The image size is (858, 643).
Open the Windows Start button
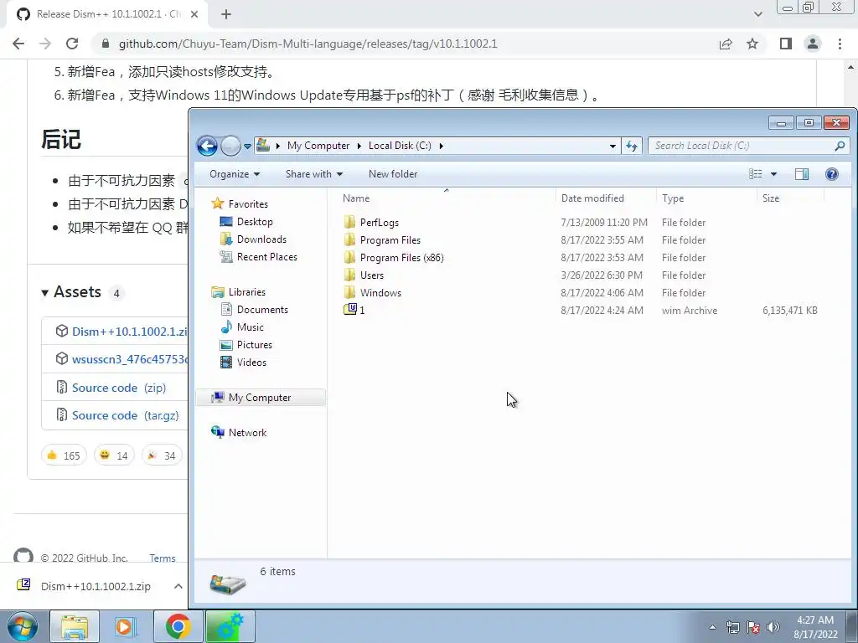click(x=23, y=626)
